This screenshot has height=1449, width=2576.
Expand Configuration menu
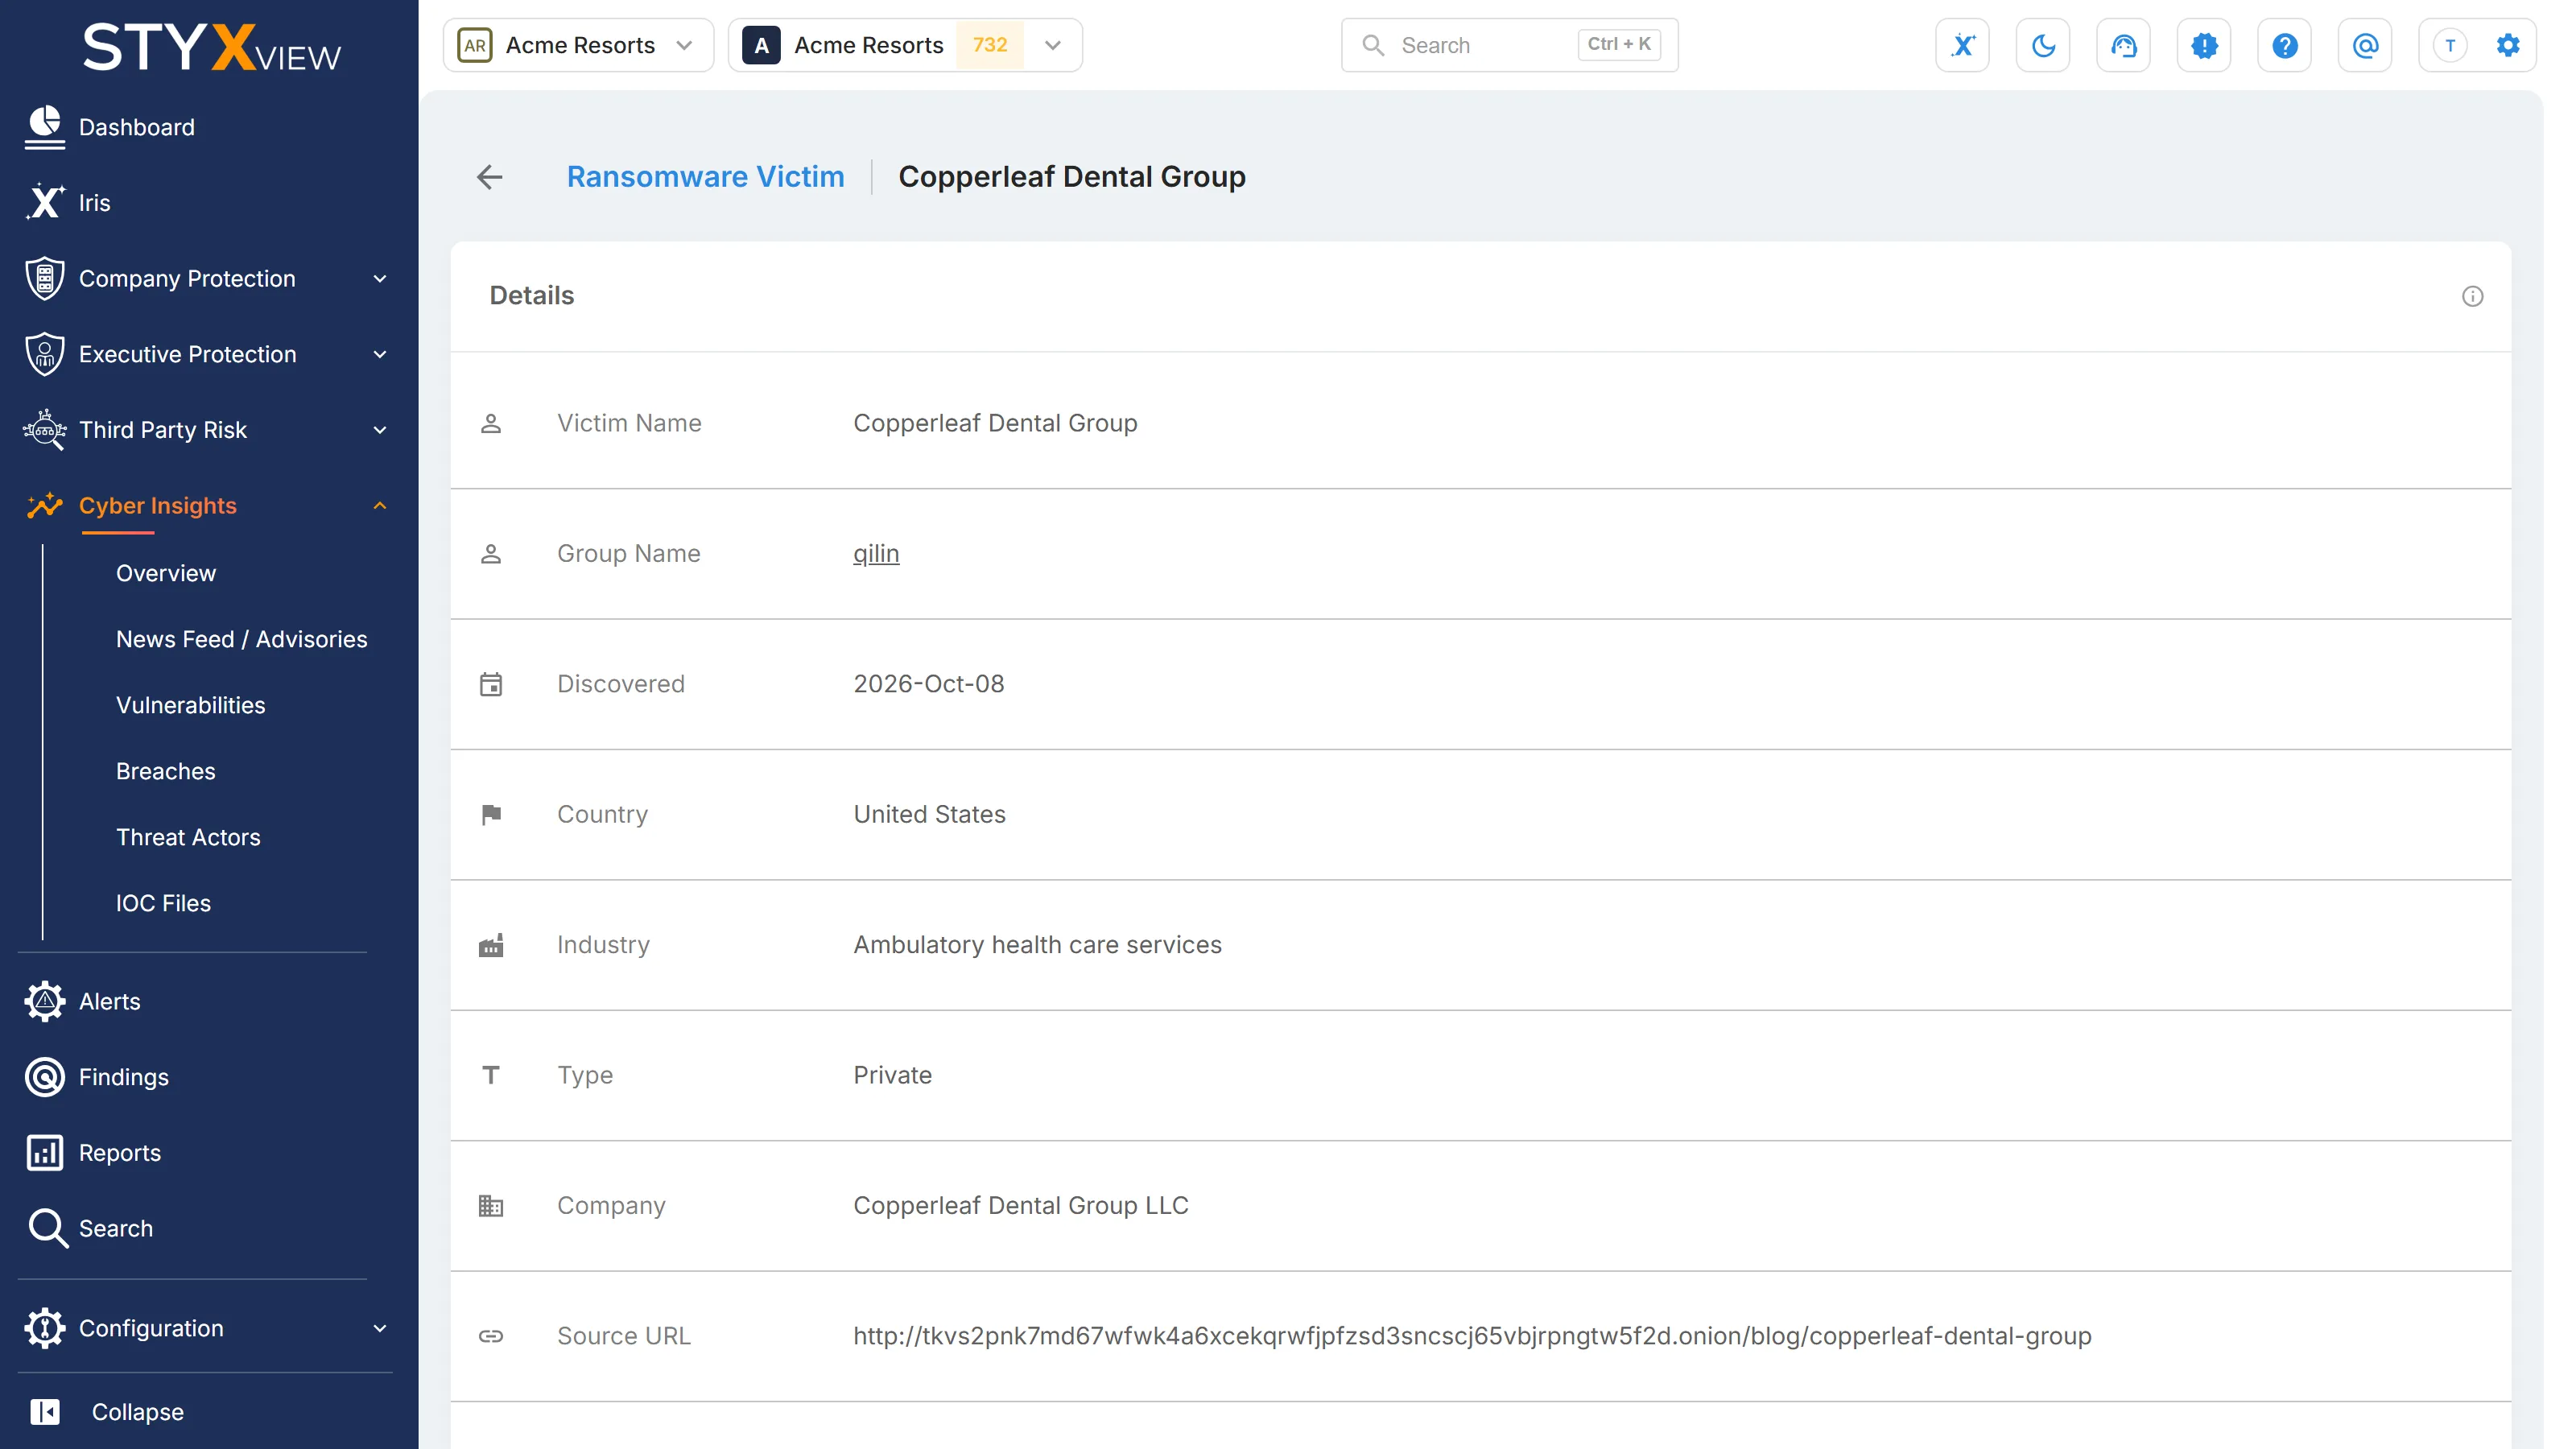click(208, 1328)
